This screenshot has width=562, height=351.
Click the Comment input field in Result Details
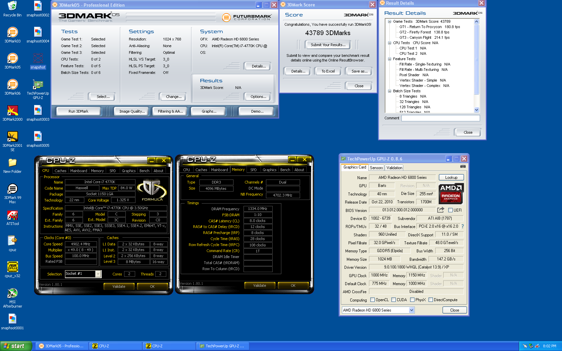click(441, 118)
